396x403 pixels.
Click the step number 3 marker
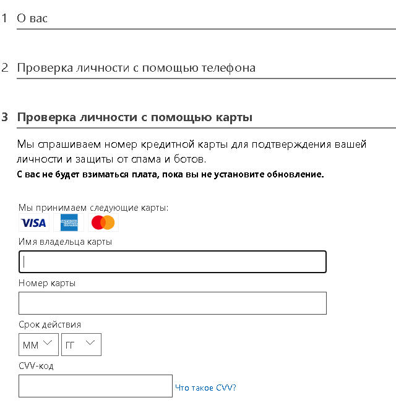click(5, 117)
